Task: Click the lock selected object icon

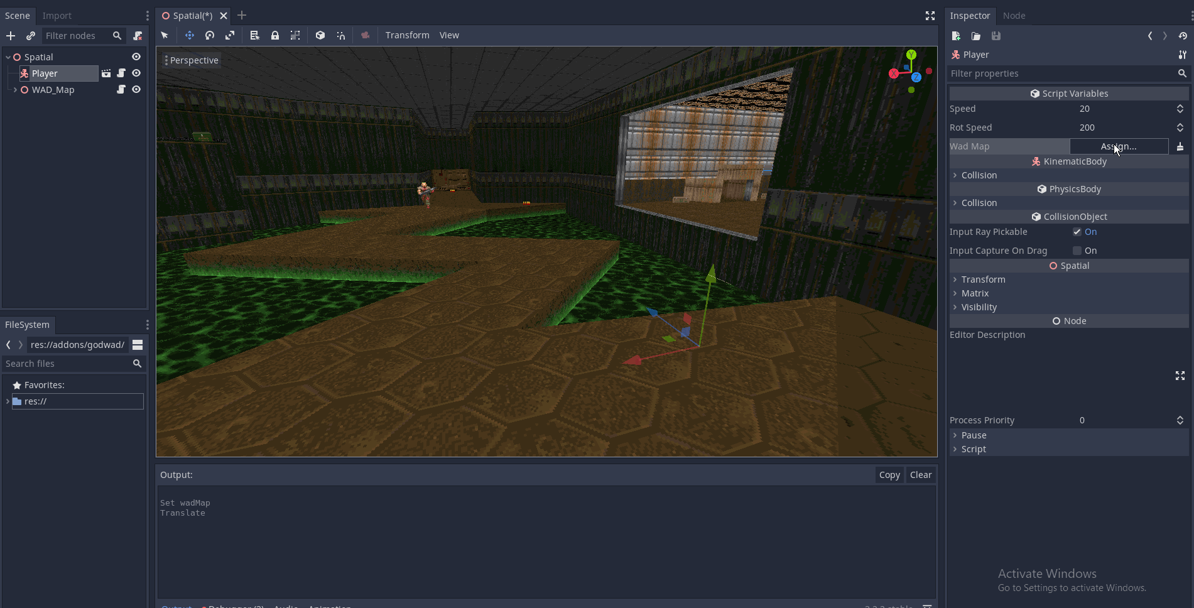Action: pos(275,35)
